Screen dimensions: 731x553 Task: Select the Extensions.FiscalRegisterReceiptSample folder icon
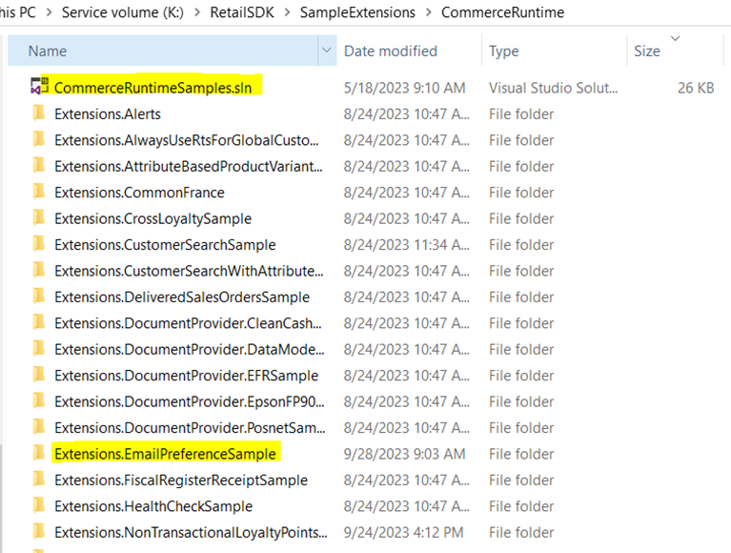click(39, 479)
